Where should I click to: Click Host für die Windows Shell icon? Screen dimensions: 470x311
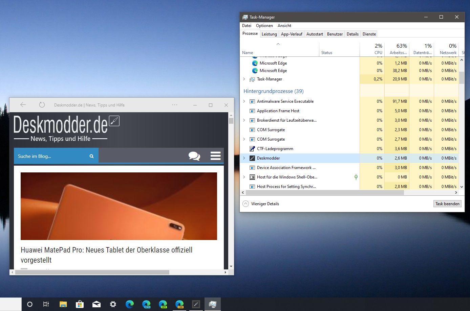coord(252,177)
